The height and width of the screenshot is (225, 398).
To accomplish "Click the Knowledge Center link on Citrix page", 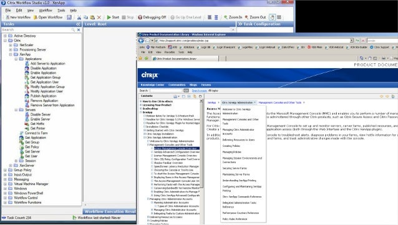I will point(152,85).
